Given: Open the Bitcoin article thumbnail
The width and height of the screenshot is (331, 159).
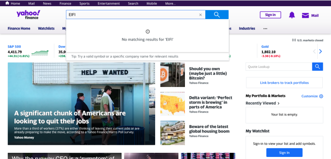Looking at the screenshot, I should (x=173, y=75).
